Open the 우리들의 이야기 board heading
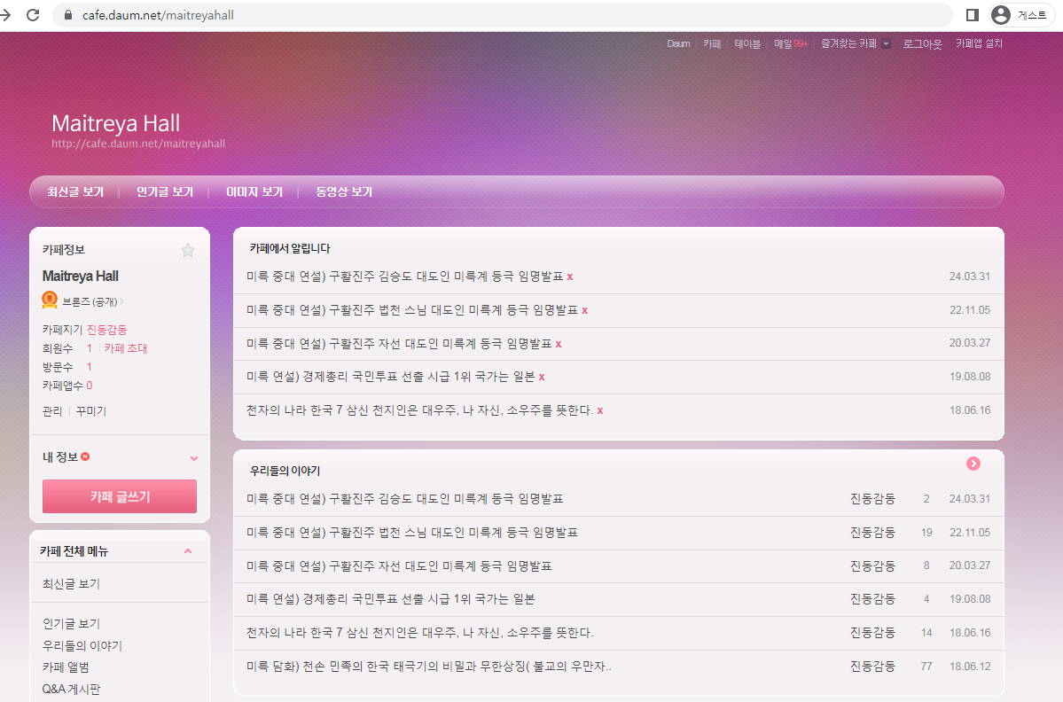This screenshot has height=702, width=1063. click(x=285, y=471)
